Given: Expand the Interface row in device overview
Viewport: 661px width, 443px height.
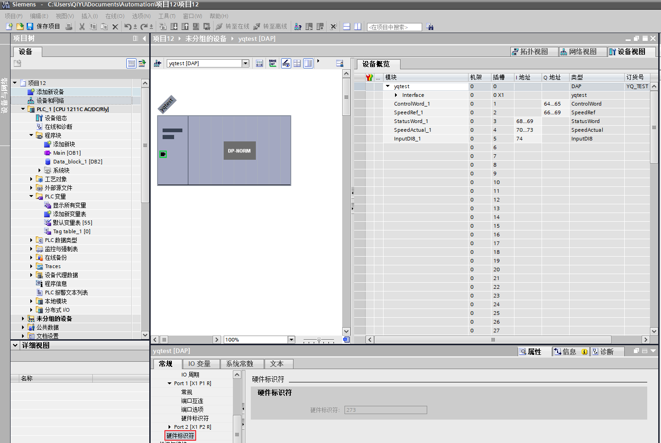Looking at the screenshot, I should 396,95.
